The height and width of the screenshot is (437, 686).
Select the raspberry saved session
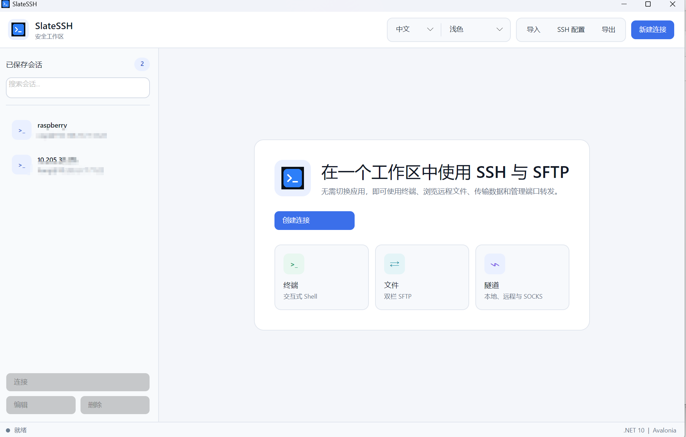78,130
